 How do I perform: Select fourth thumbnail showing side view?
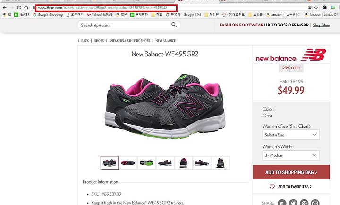(x=165, y=162)
